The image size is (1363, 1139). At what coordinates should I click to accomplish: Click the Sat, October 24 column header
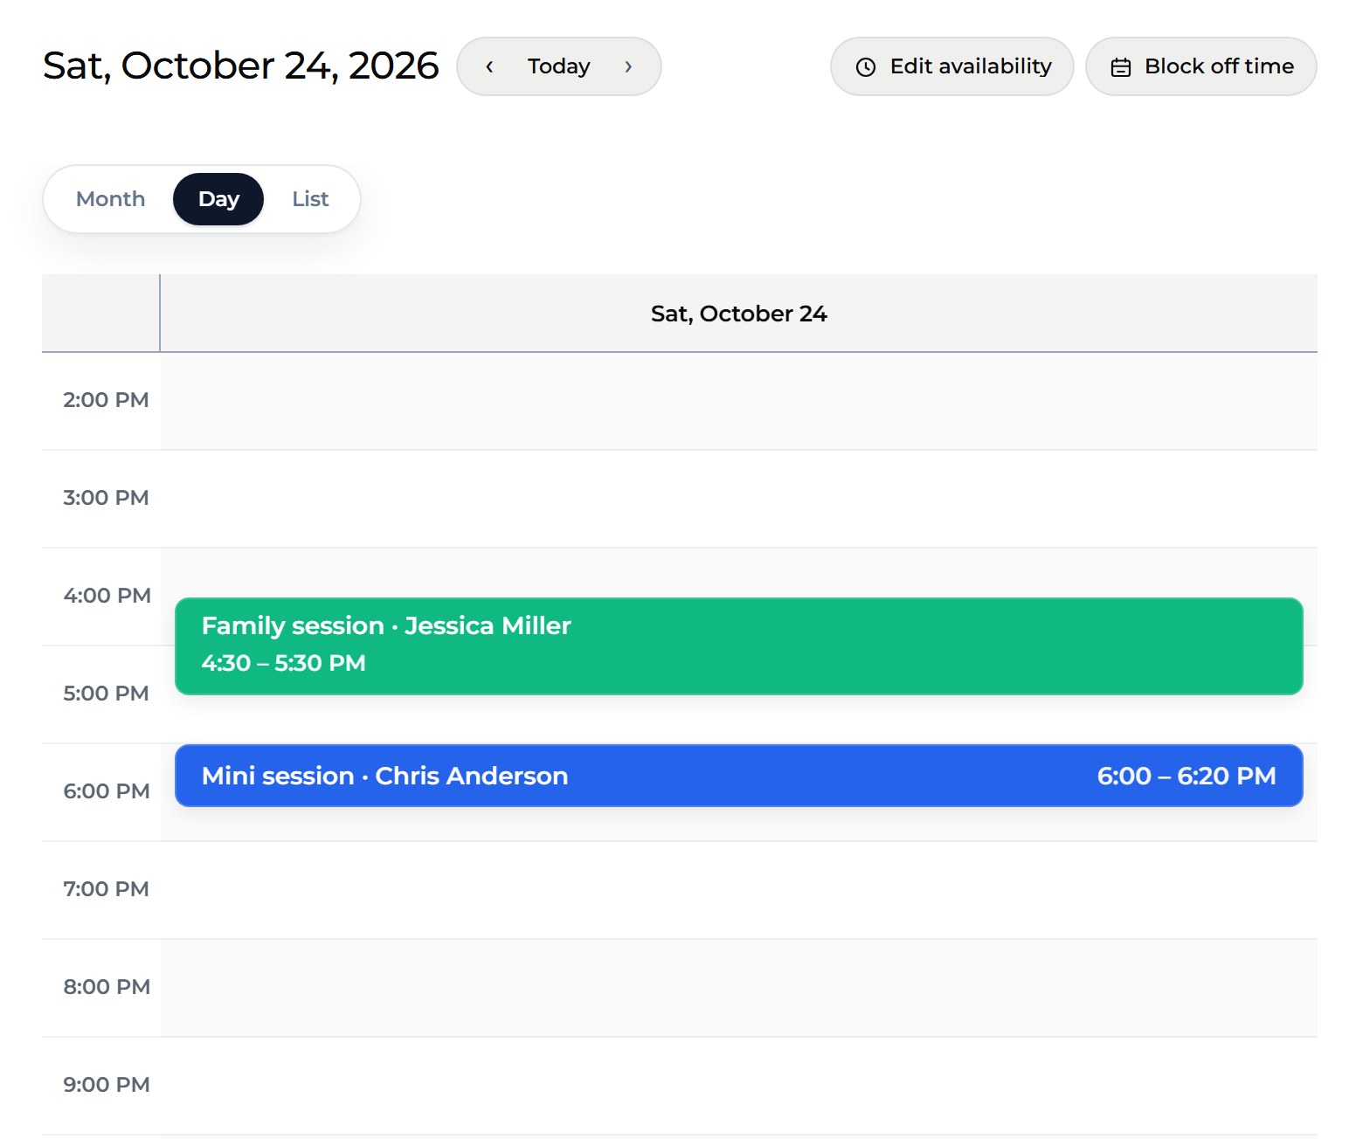(x=738, y=314)
